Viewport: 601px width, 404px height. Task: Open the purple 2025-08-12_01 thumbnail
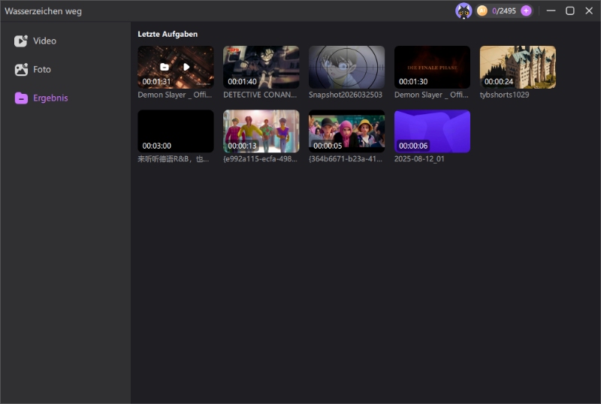pos(432,131)
